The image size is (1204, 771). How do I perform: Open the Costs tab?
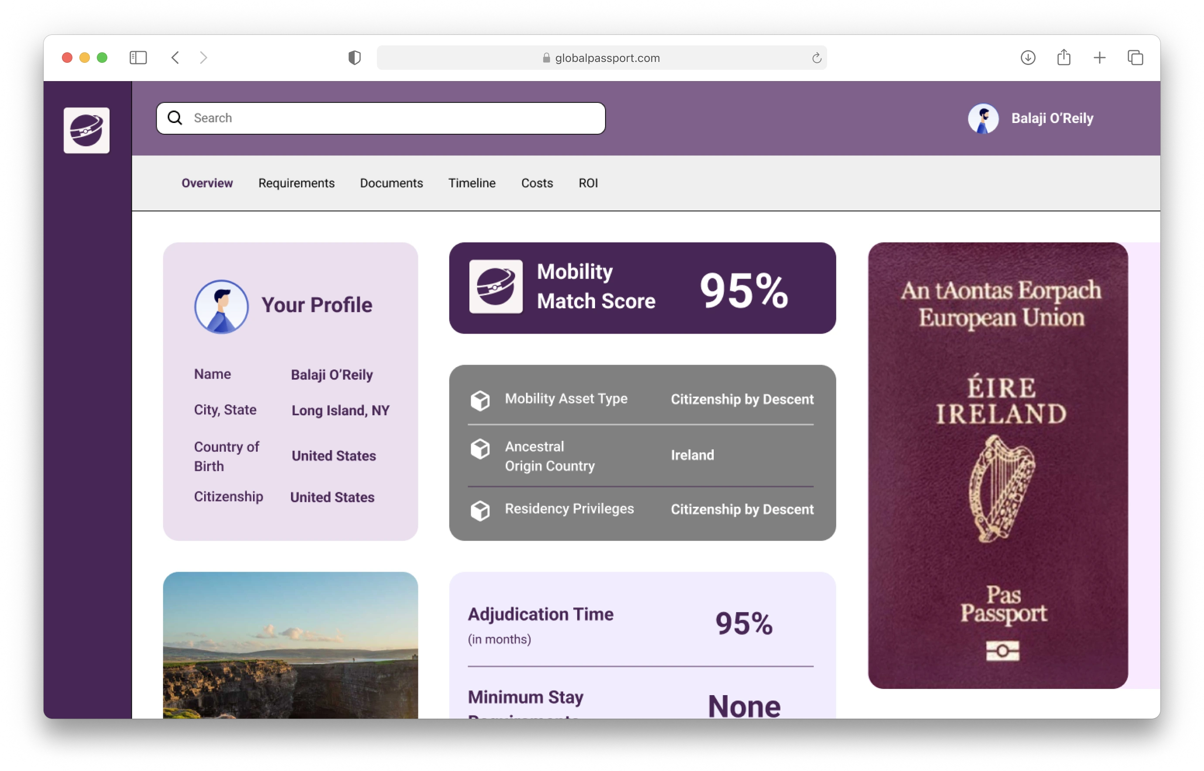537,183
